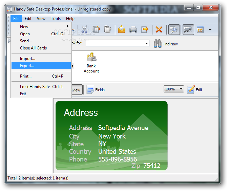Maximize the Handy Safe window
This screenshot has height=191, width=228.
pyautogui.click(x=198, y=8)
